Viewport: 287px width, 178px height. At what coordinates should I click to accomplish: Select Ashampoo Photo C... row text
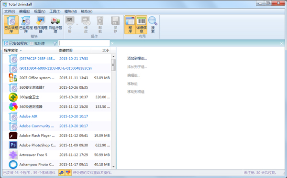tap(37, 165)
